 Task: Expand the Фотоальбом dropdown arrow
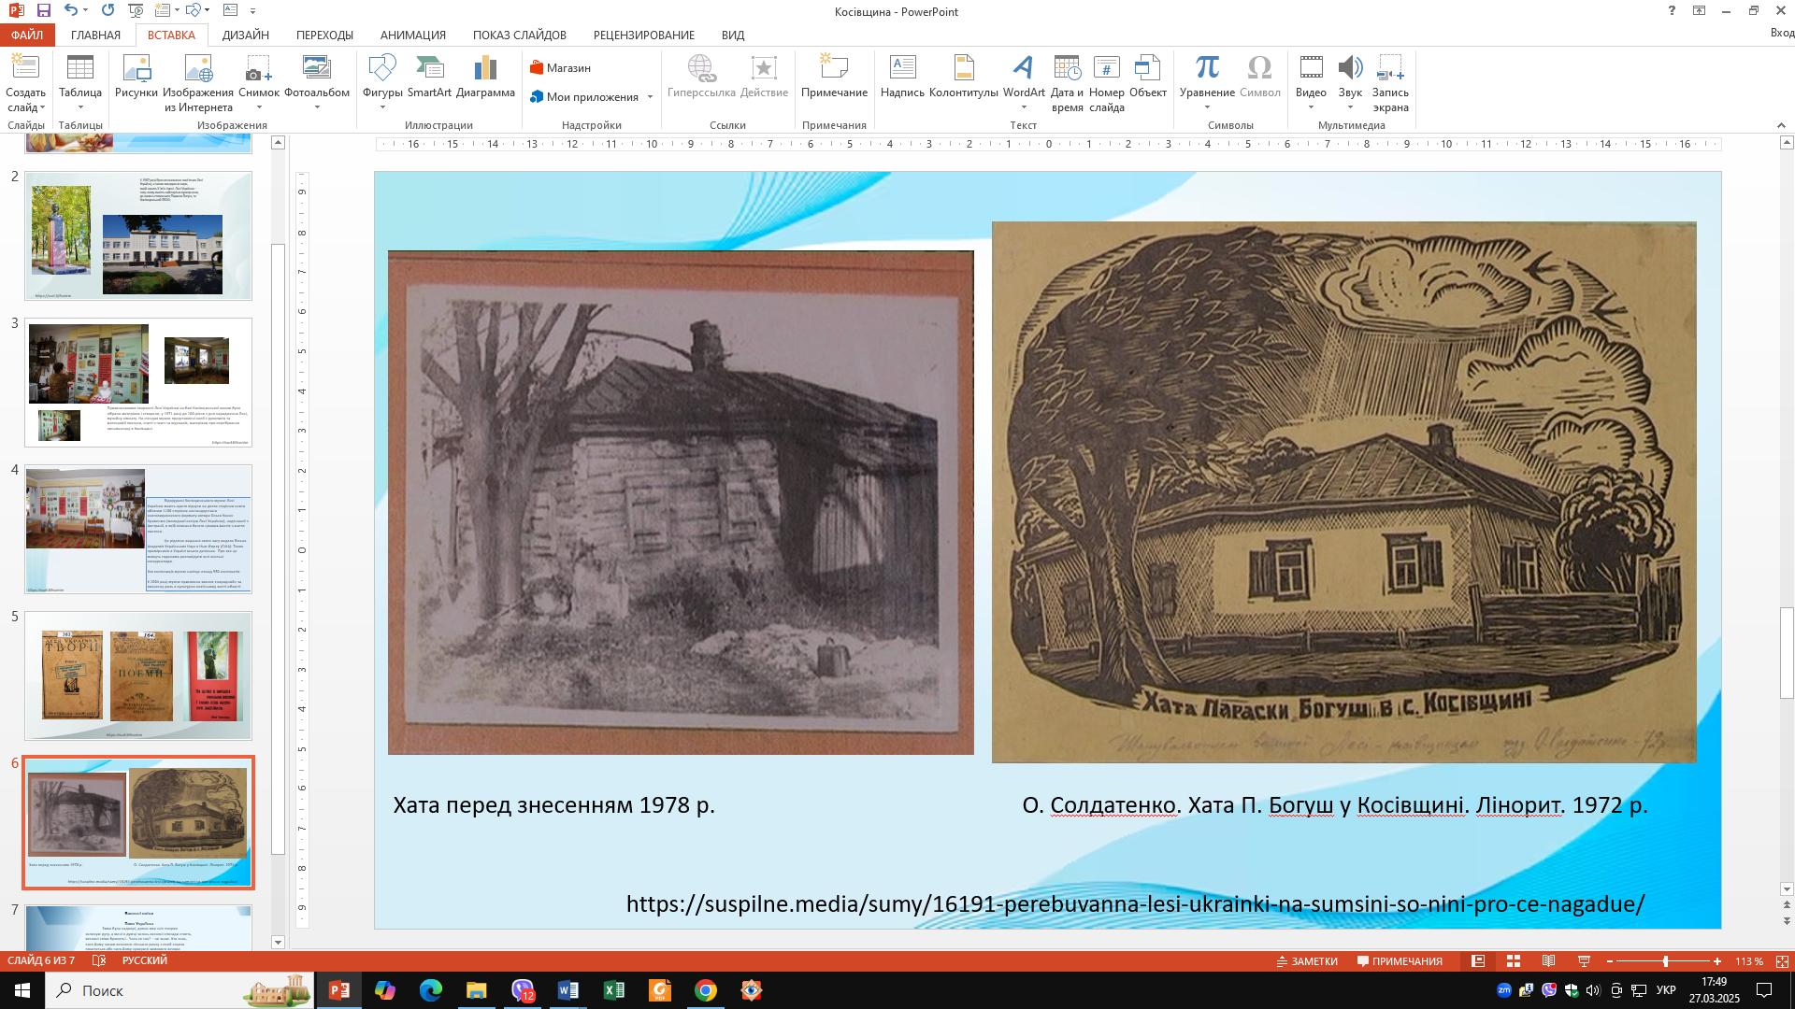click(317, 107)
